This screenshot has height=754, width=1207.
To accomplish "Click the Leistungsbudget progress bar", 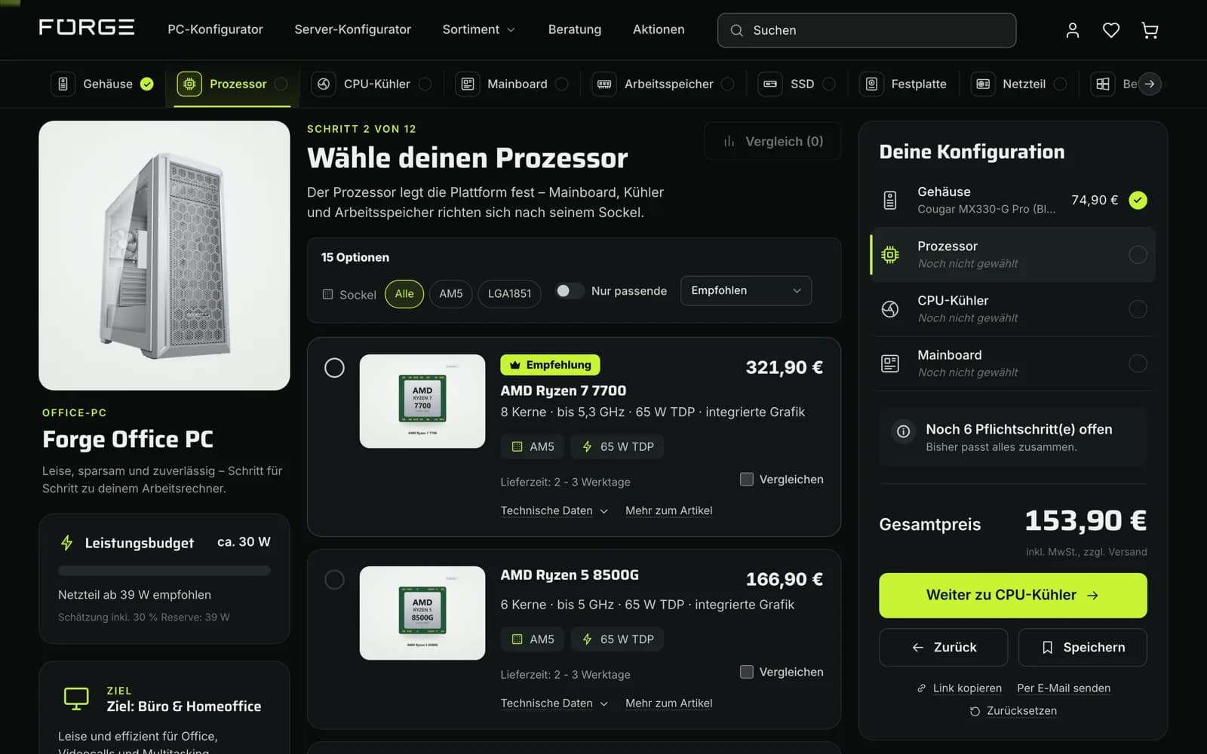I will click(x=164, y=571).
